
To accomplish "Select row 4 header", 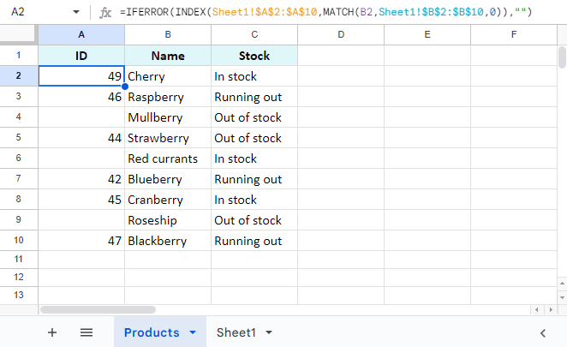I will [x=19, y=117].
